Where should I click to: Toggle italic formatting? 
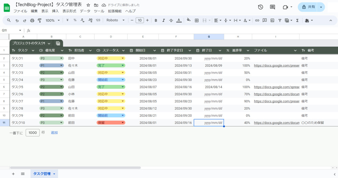164,20
